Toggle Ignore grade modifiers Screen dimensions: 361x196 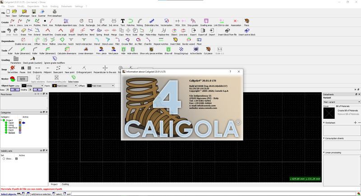(x=55, y=60)
